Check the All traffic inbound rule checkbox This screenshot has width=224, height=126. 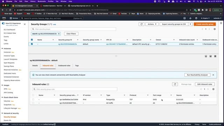coord(33,103)
